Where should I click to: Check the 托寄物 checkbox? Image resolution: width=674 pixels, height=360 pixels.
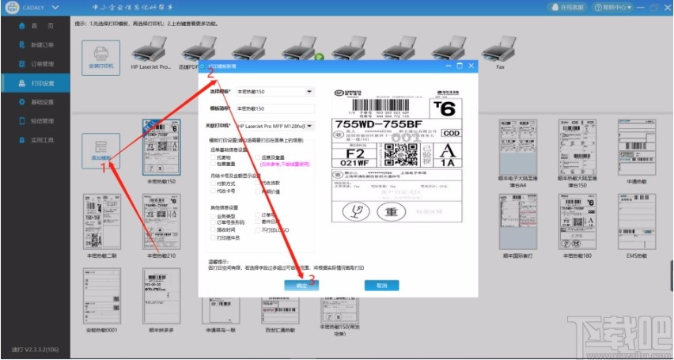click(213, 157)
